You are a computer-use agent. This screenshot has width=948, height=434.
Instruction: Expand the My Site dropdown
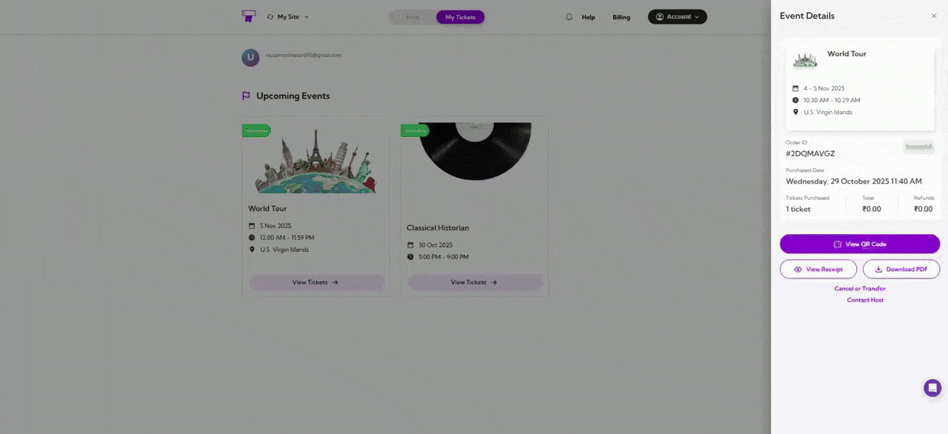click(288, 16)
